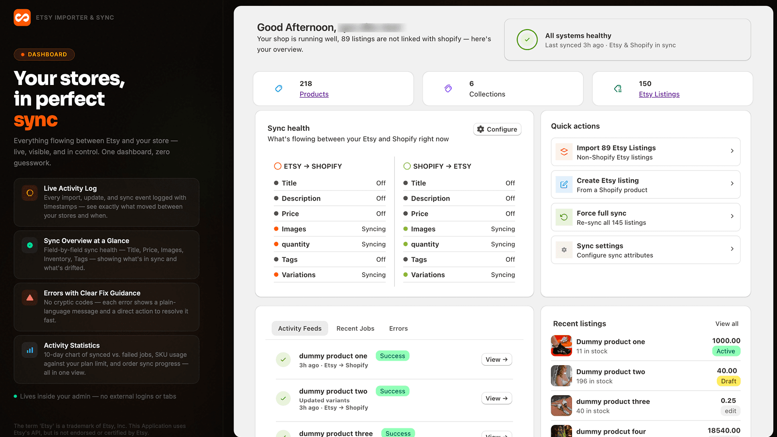Image resolution: width=777 pixels, height=437 pixels.
Task: Click the Activity Statistics bar chart icon
Action: [x=30, y=350]
